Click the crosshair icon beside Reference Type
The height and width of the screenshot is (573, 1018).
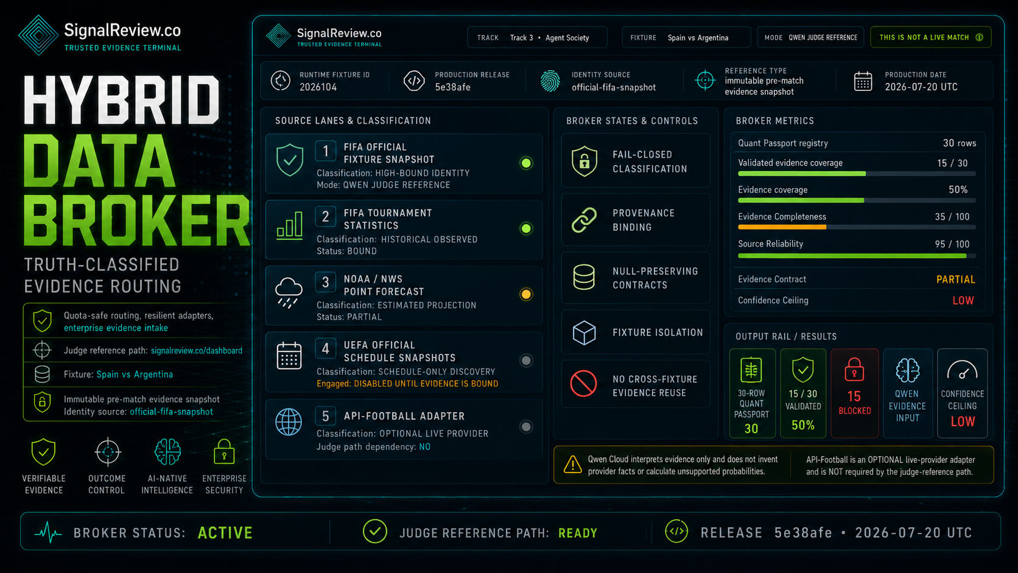tap(705, 80)
